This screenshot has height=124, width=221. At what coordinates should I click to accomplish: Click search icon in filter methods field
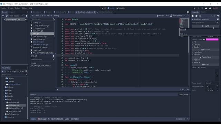click(x=54, y=60)
